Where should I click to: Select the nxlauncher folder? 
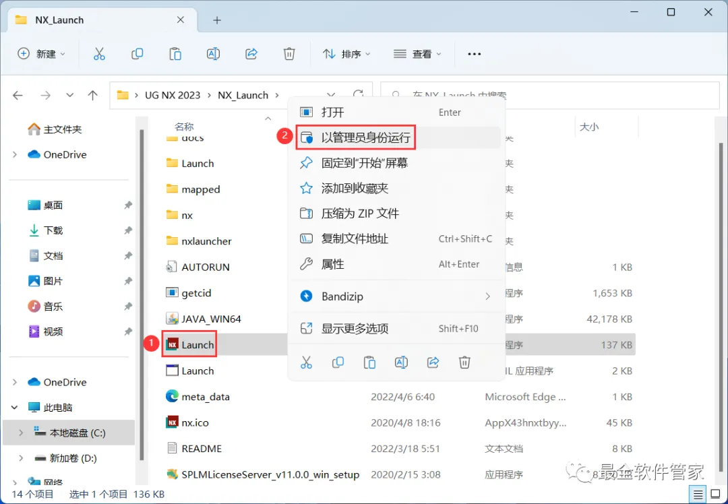[199, 241]
